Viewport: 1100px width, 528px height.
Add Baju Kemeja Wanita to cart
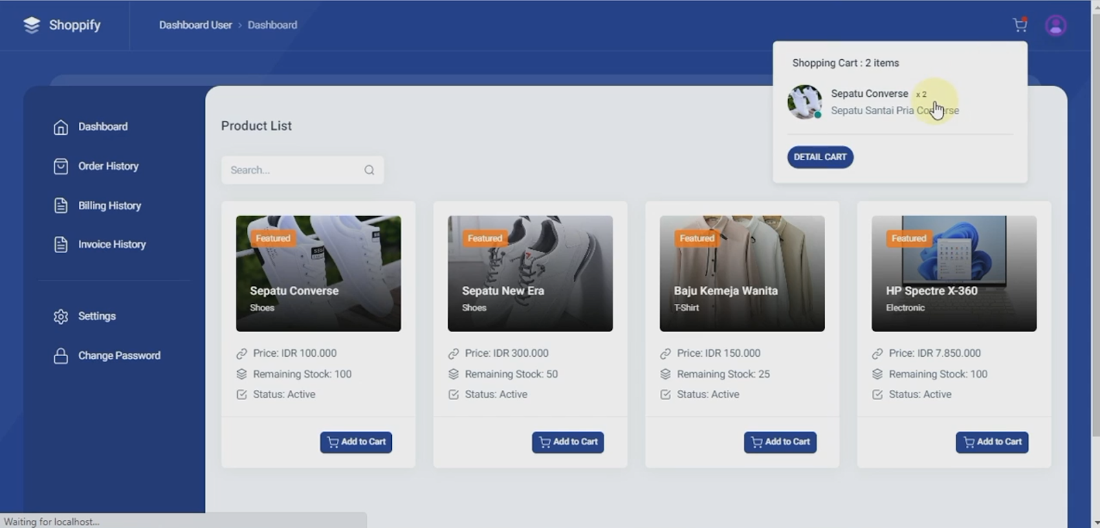point(780,442)
